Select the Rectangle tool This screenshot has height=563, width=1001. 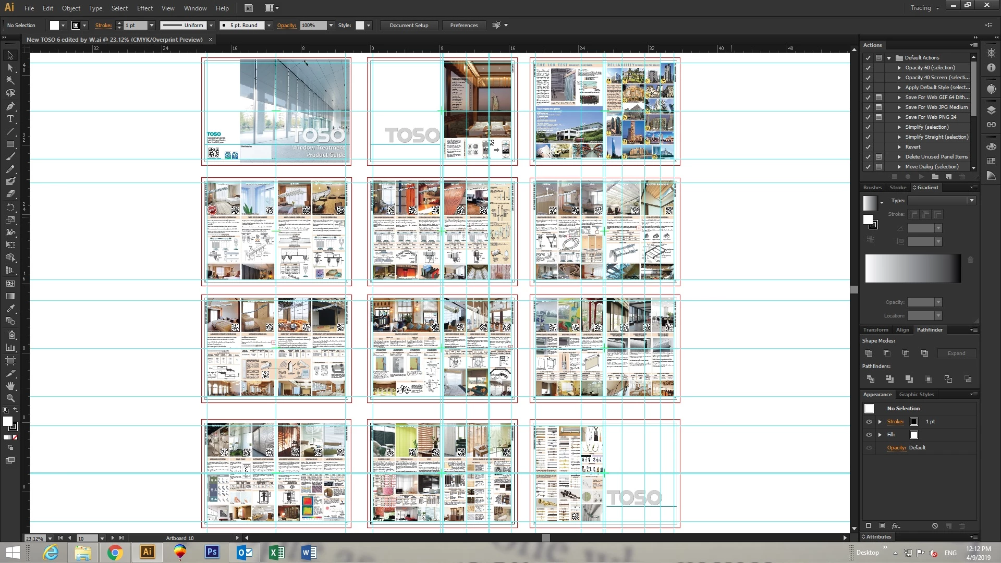point(10,144)
